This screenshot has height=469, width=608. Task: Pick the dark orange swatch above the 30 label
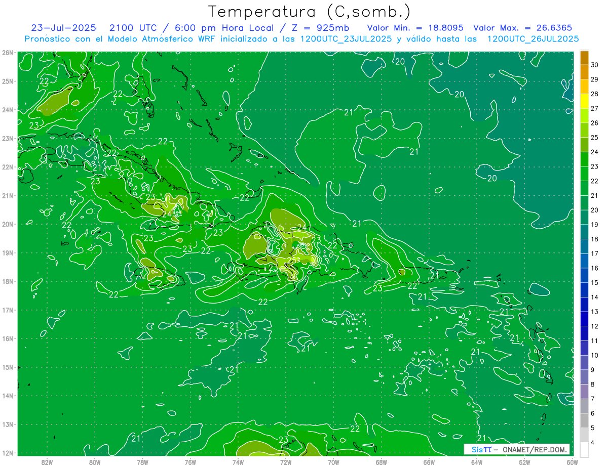[x=584, y=58]
